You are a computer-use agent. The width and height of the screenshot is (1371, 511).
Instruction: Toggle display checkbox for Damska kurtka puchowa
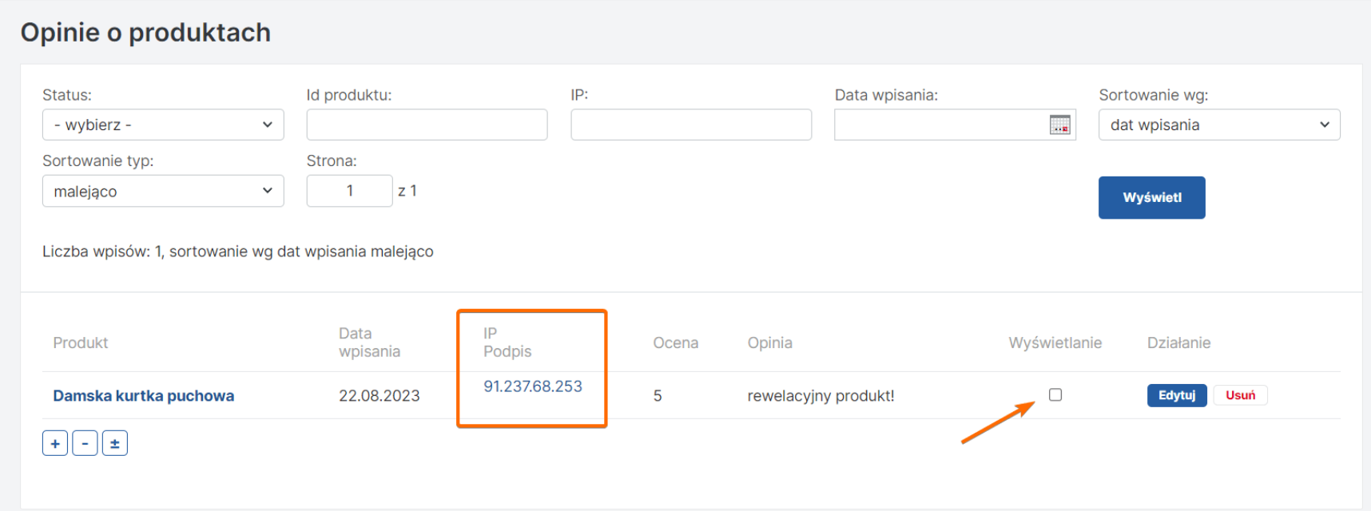[1055, 394]
